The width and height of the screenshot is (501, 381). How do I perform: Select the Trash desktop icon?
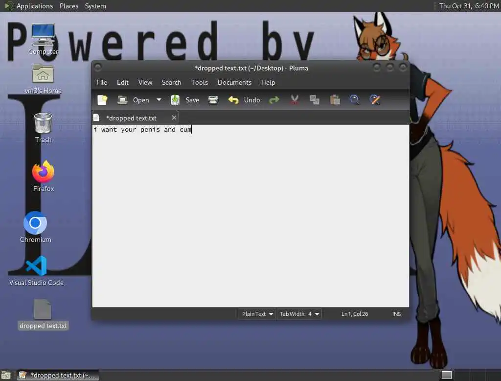(x=43, y=128)
